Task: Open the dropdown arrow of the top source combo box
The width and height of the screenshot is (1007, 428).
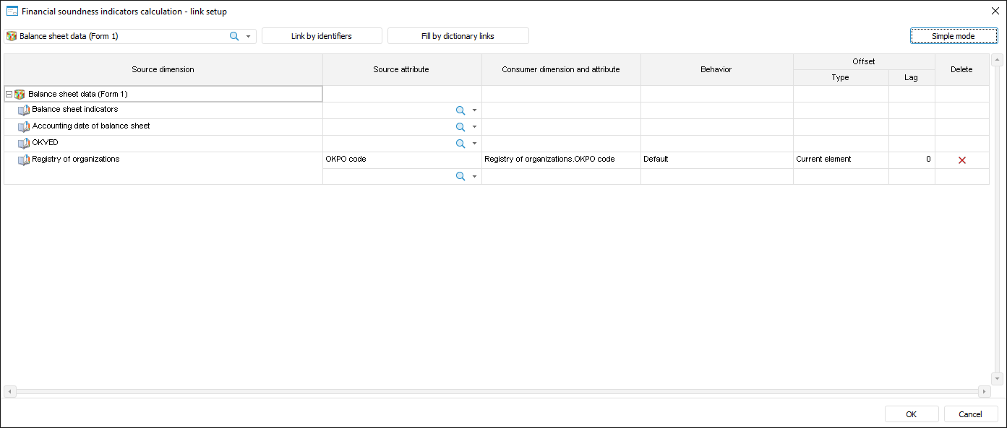Action: 249,36
